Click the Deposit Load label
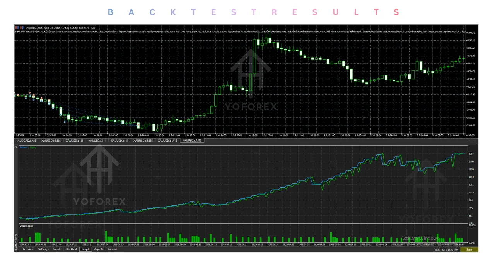 pos(26,225)
